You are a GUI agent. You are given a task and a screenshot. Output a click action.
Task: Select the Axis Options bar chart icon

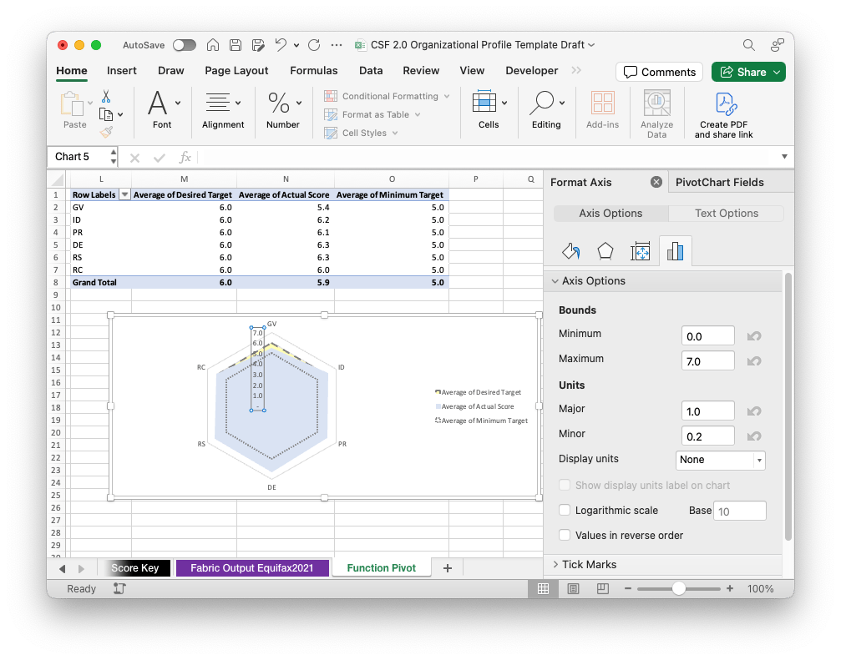click(x=676, y=250)
